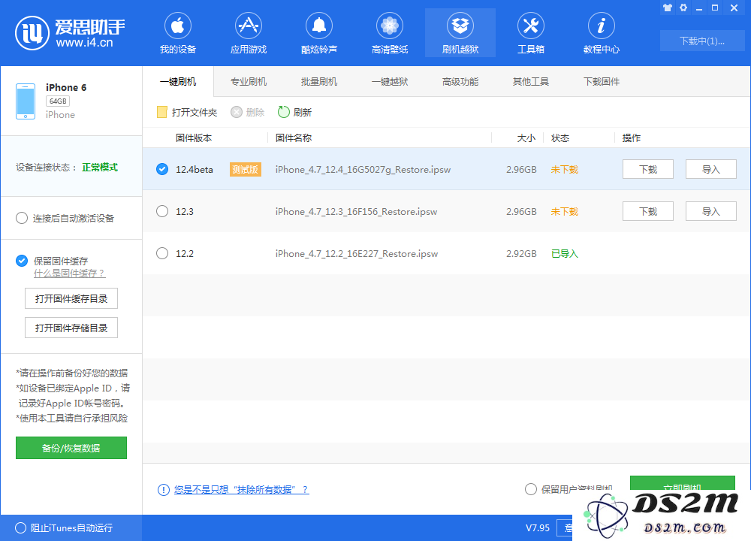This screenshot has width=751, height=541.
Task: Switch to the 高级功能 tab
Action: 460,81
